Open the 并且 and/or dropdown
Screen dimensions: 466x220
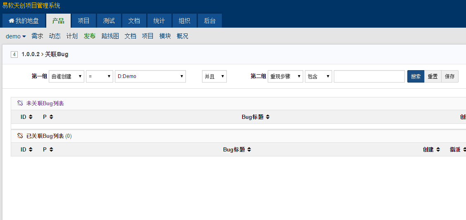214,76
